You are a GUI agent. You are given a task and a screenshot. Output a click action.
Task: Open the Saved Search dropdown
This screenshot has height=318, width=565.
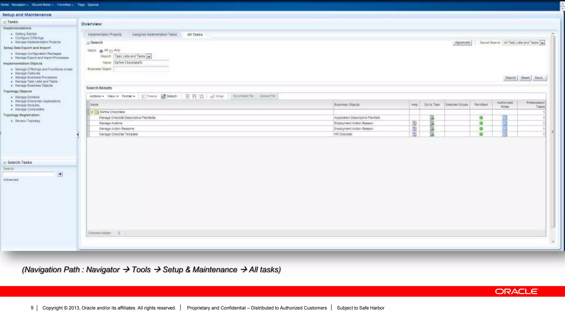542,43
